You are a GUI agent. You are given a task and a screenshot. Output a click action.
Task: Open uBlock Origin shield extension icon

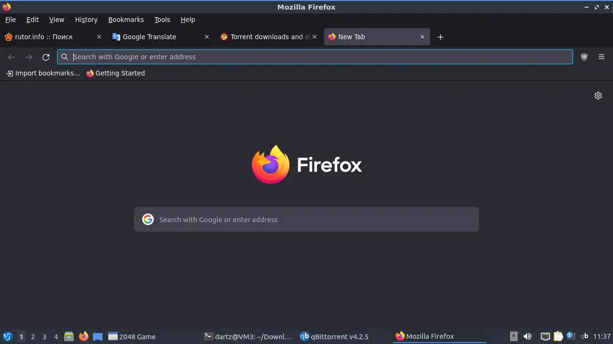tap(584, 57)
